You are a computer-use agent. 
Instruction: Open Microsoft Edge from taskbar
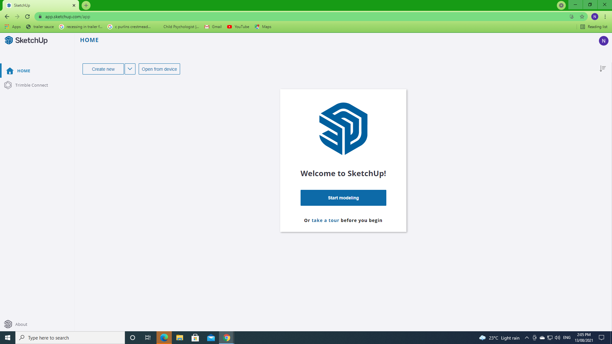pos(164,338)
